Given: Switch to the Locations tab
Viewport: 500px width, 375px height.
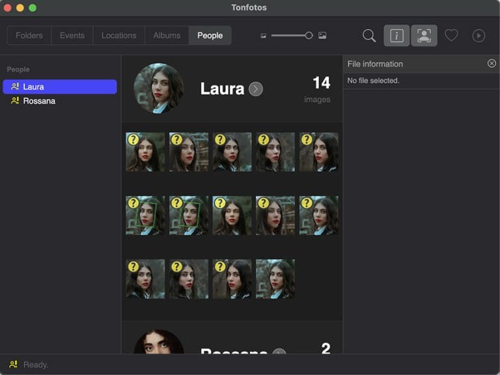Looking at the screenshot, I should (x=118, y=35).
